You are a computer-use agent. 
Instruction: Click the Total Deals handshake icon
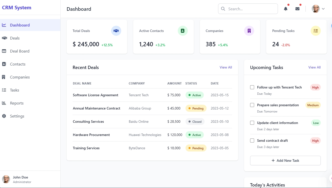coord(116,31)
